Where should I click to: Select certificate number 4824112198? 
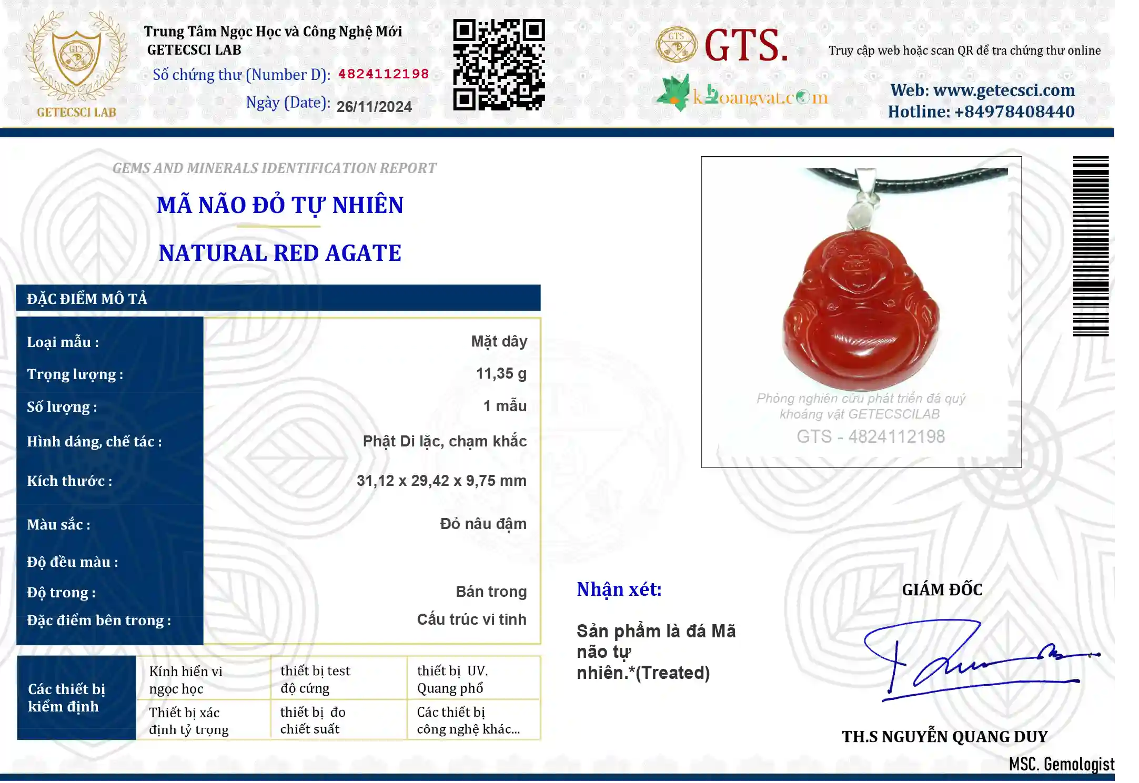tap(384, 74)
